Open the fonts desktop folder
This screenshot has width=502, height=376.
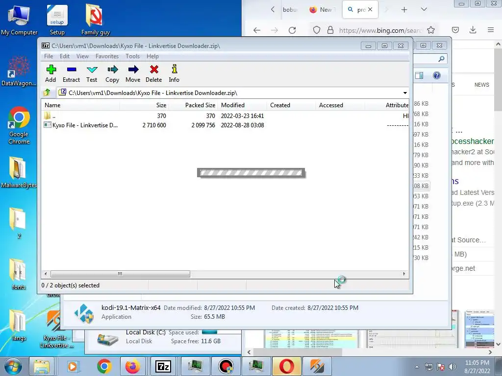[18, 274]
